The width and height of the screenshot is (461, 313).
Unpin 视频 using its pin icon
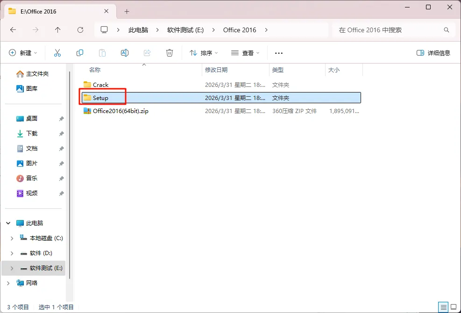(x=61, y=193)
